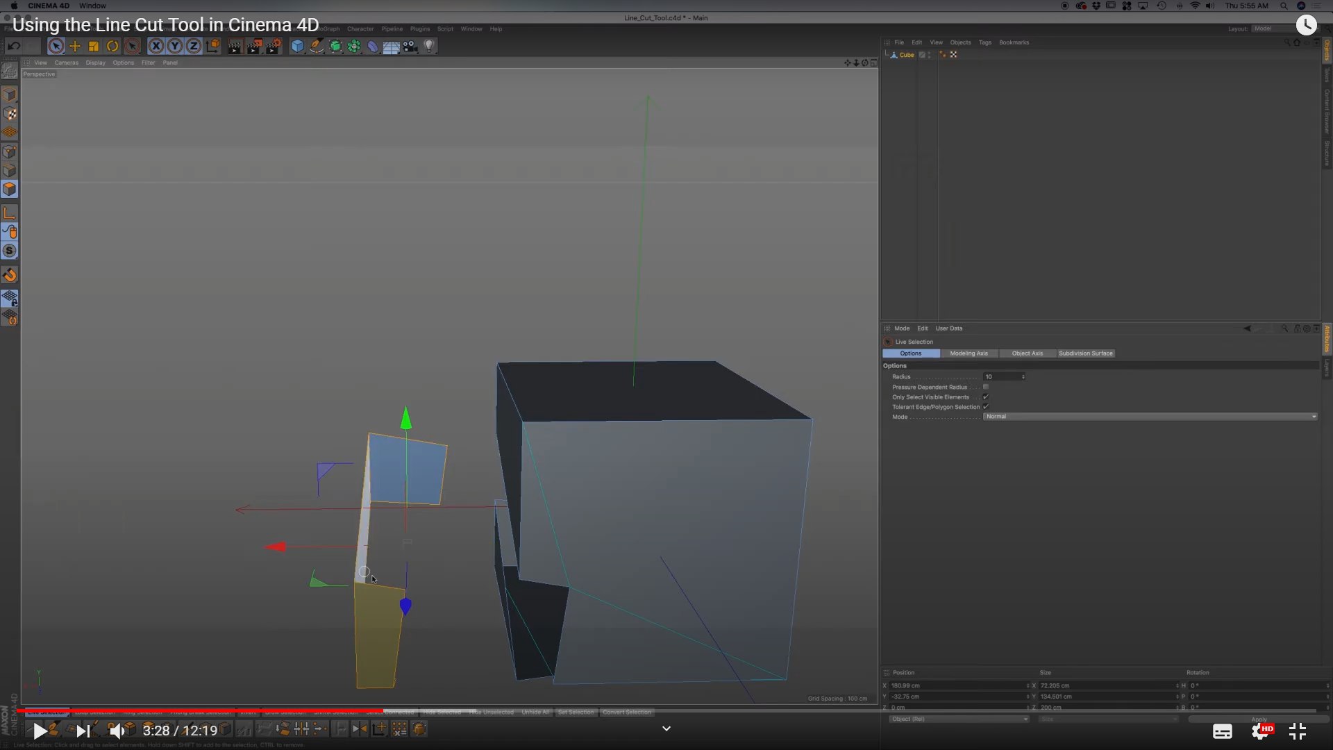This screenshot has width=1333, height=750.
Task: Mute the video volume
Action: (x=117, y=731)
